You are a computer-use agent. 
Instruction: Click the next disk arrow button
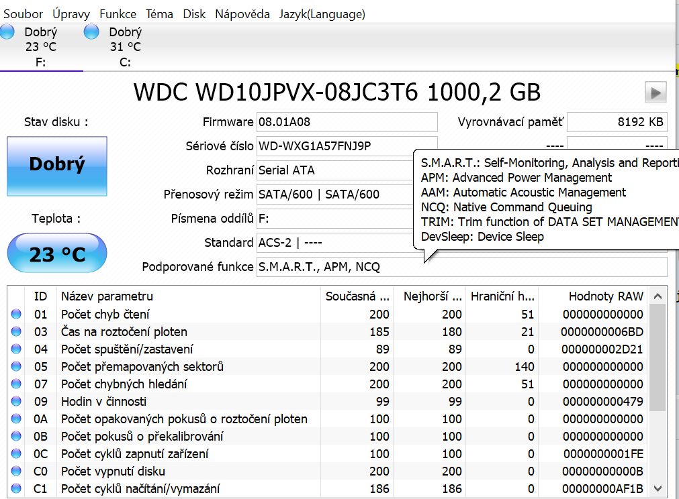pyautogui.click(x=655, y=93)
